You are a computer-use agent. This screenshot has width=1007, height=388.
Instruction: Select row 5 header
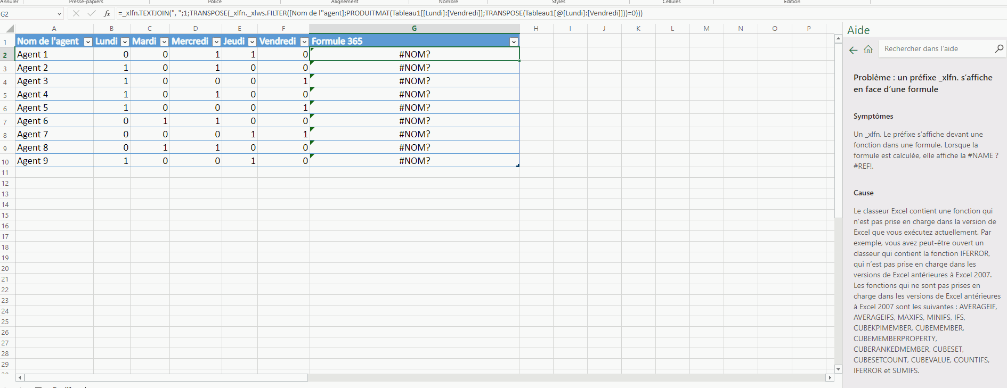[x=5, y=95]
